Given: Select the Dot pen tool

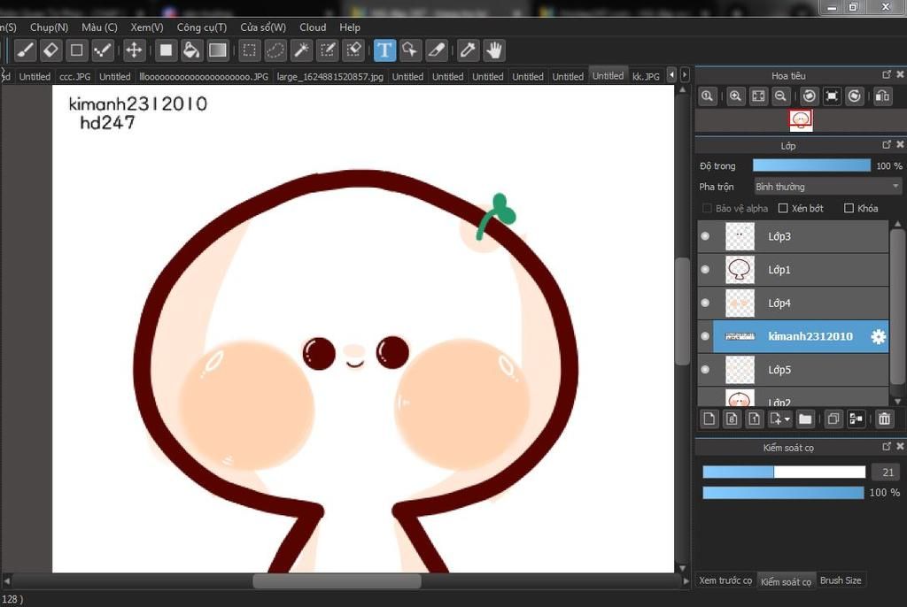Looking at the screenshot, I should 103,50.
